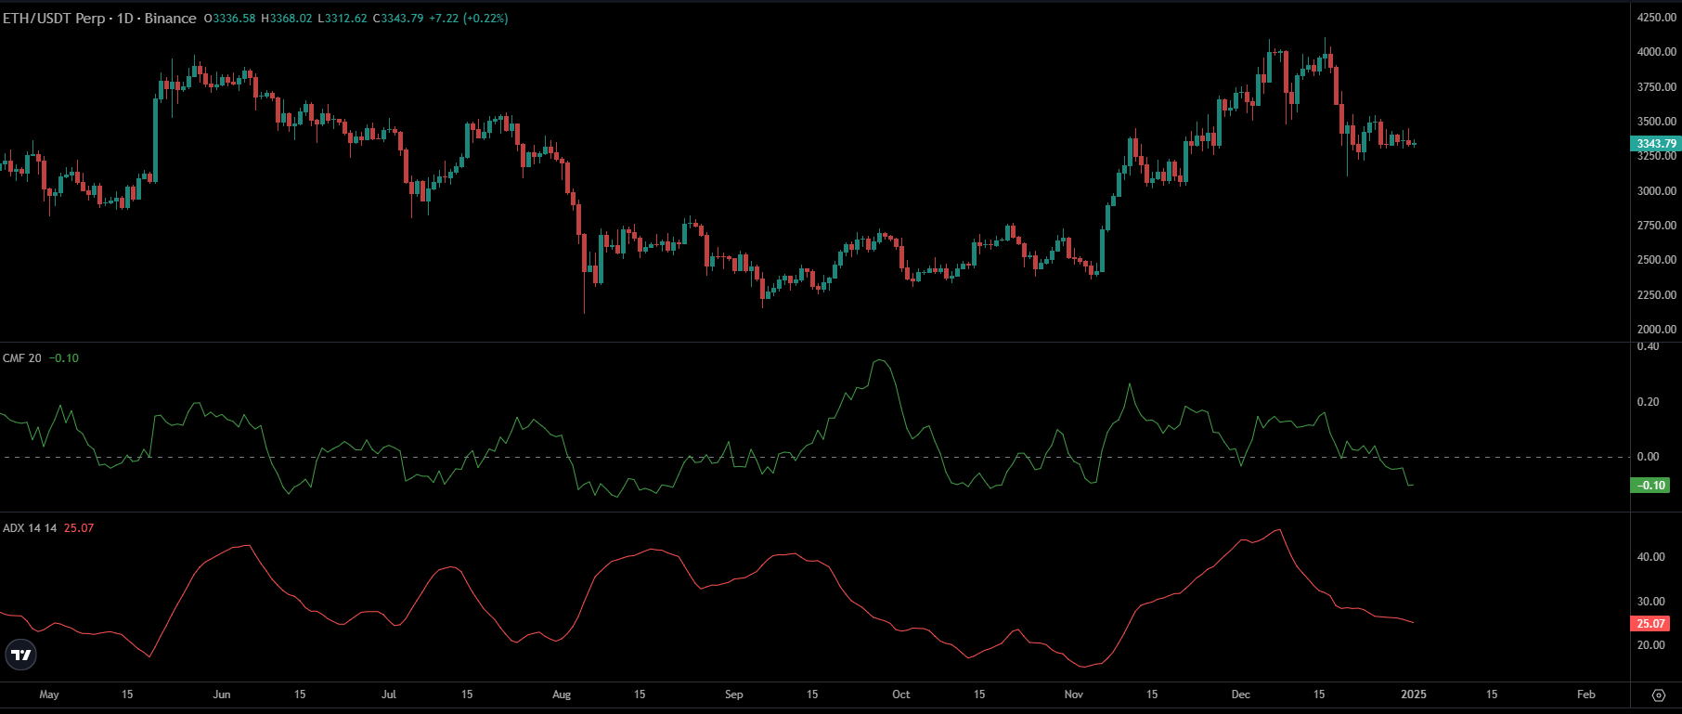Select the CMF 20 indicator legend
The image size is (1682, 714).
coord(22,358)
